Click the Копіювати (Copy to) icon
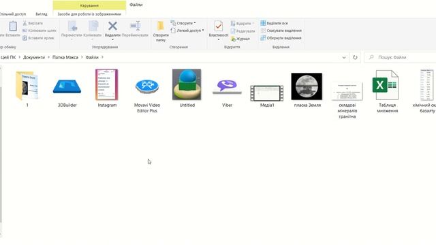 click(x=93, y=26)
